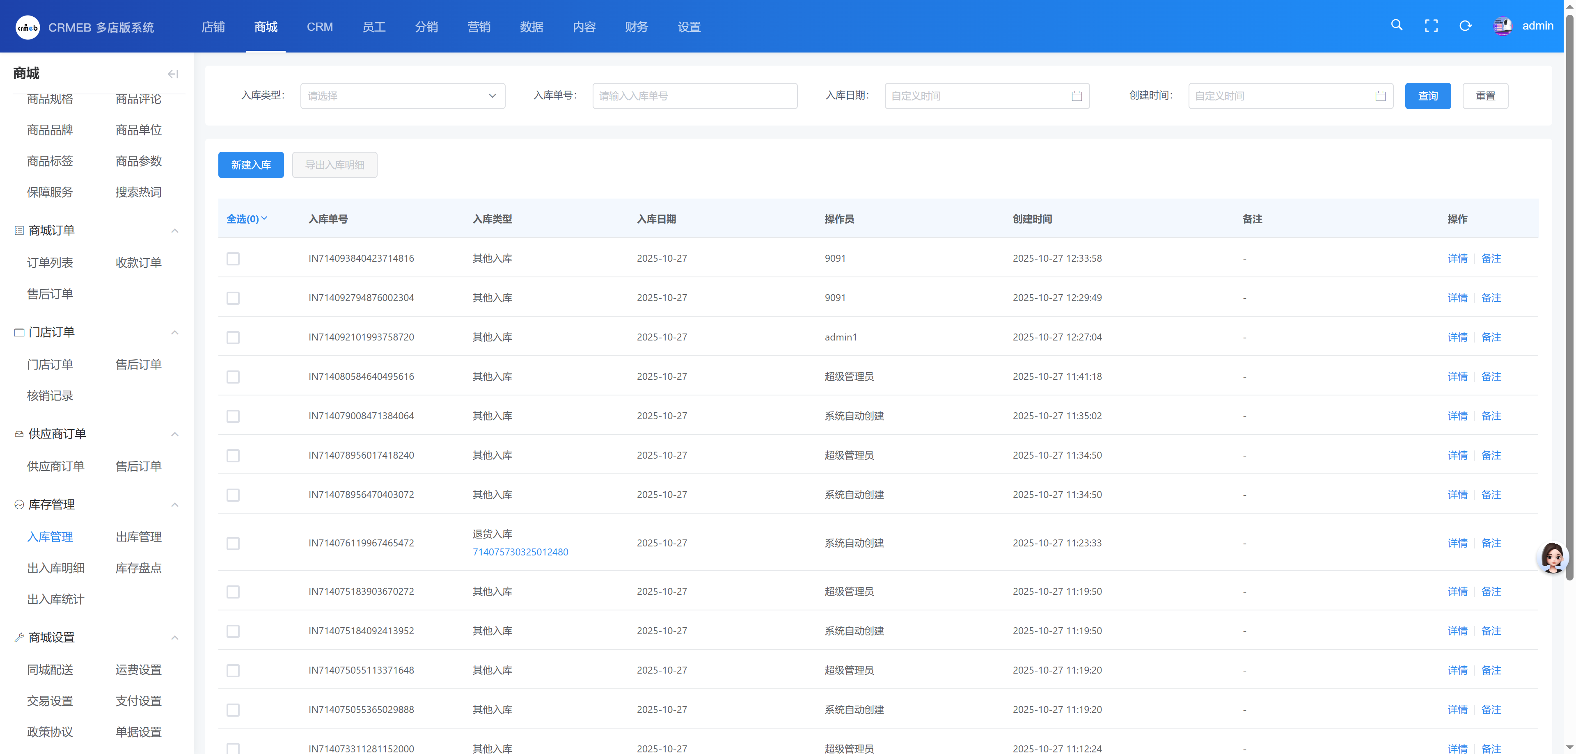Viewport: 1576px width, 754px height.
Task: Expand the 全选(0) dropdown arrow
Action: point(264,218)
